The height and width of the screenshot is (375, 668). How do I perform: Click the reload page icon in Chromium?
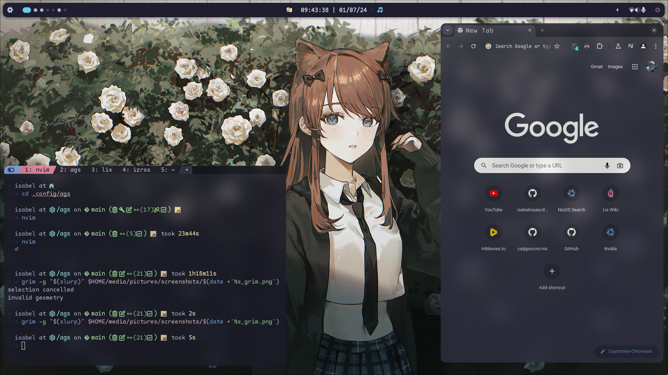(x=473, y=46)
